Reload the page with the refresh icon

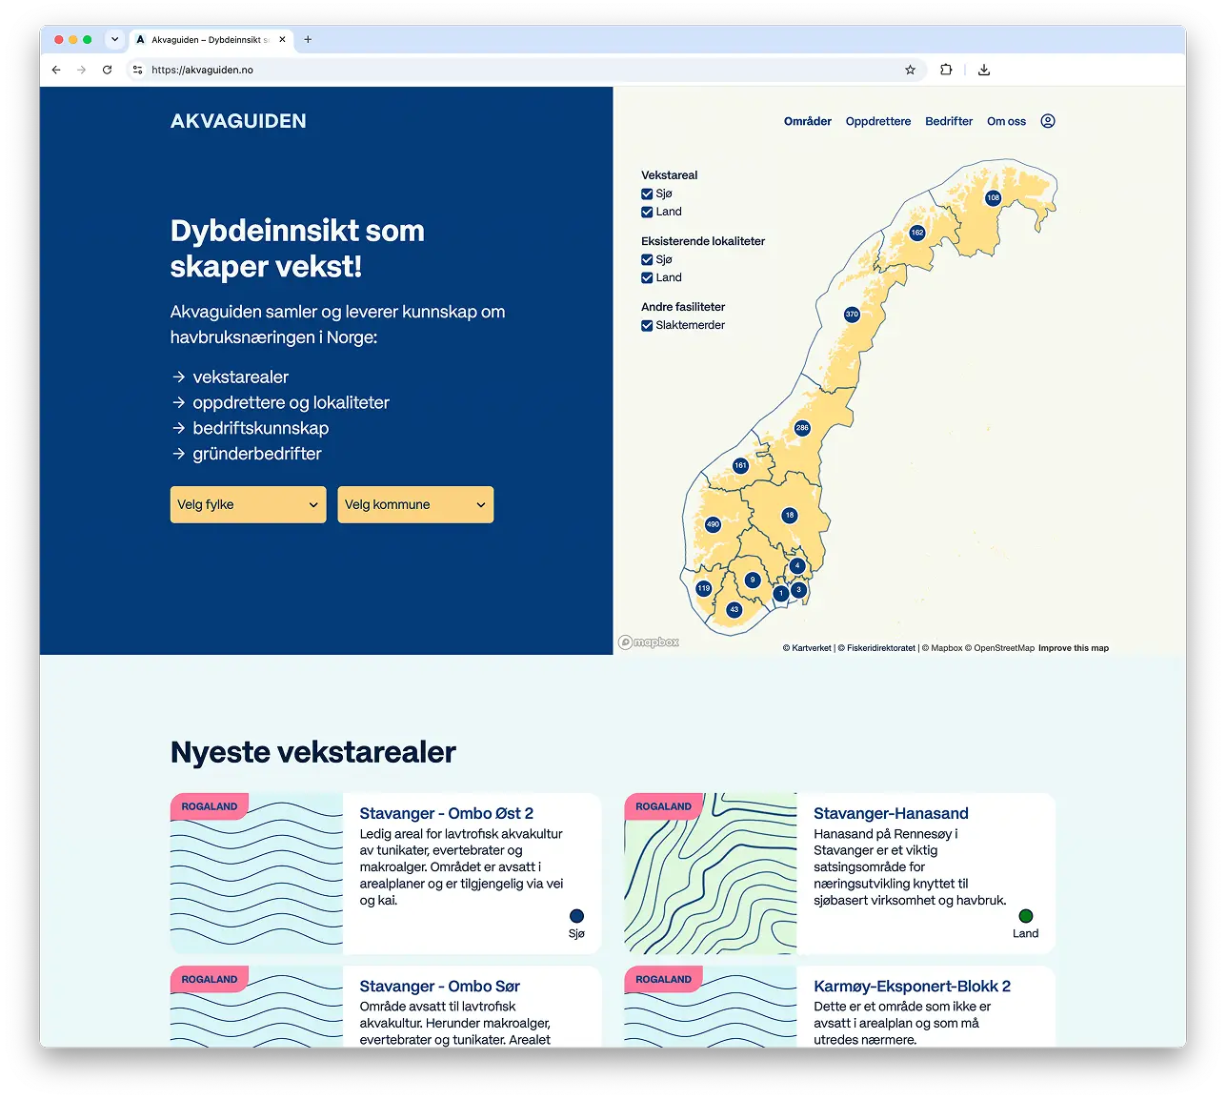pos(107,70)
